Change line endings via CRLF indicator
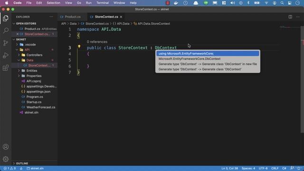304x171 pixels. 275,168
